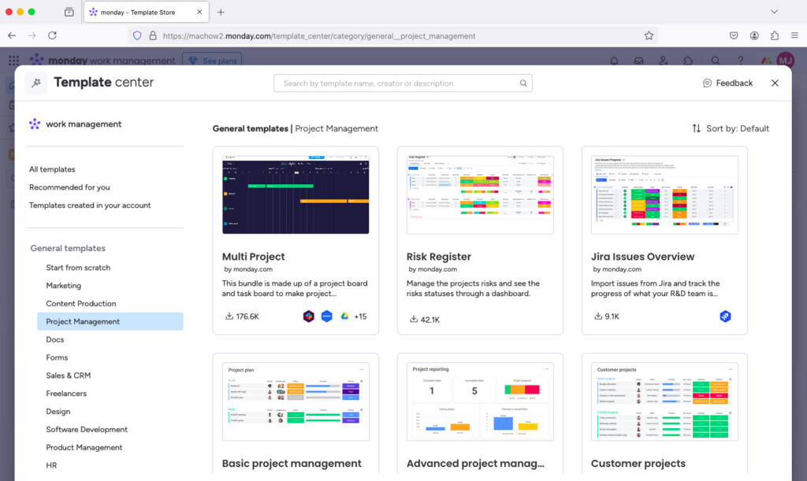Click the browser forward arrow
The height and width of the screenshot is (481, 807).
pyautogui.click(x=32, y=35)
